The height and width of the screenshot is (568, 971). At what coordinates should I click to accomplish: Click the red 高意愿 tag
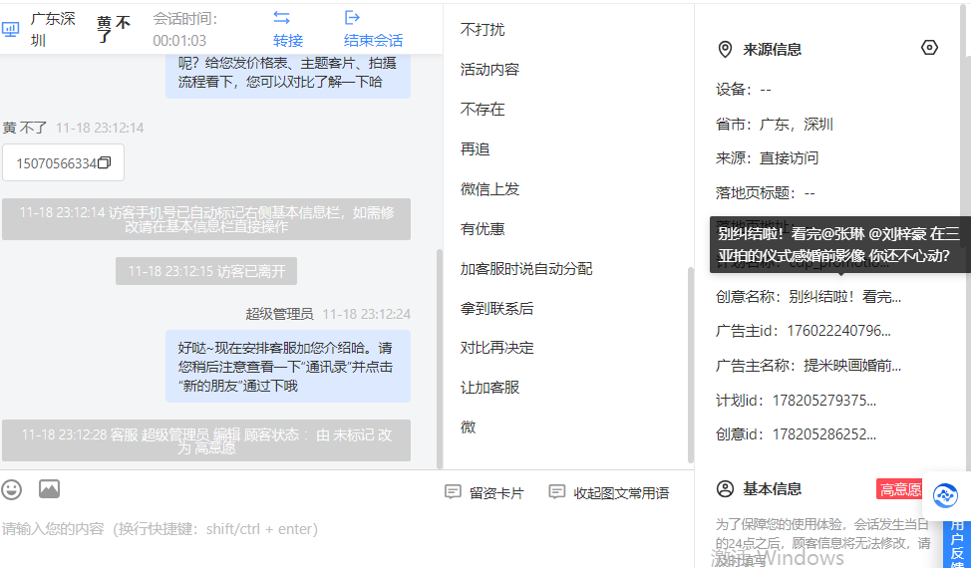pyautogui.click(x=900, y=489)
